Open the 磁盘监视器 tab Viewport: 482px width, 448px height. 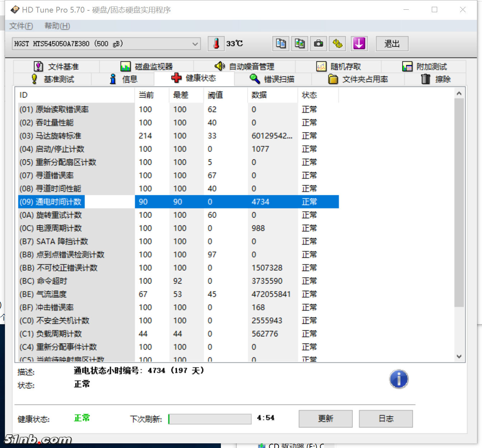click(147, 67)
